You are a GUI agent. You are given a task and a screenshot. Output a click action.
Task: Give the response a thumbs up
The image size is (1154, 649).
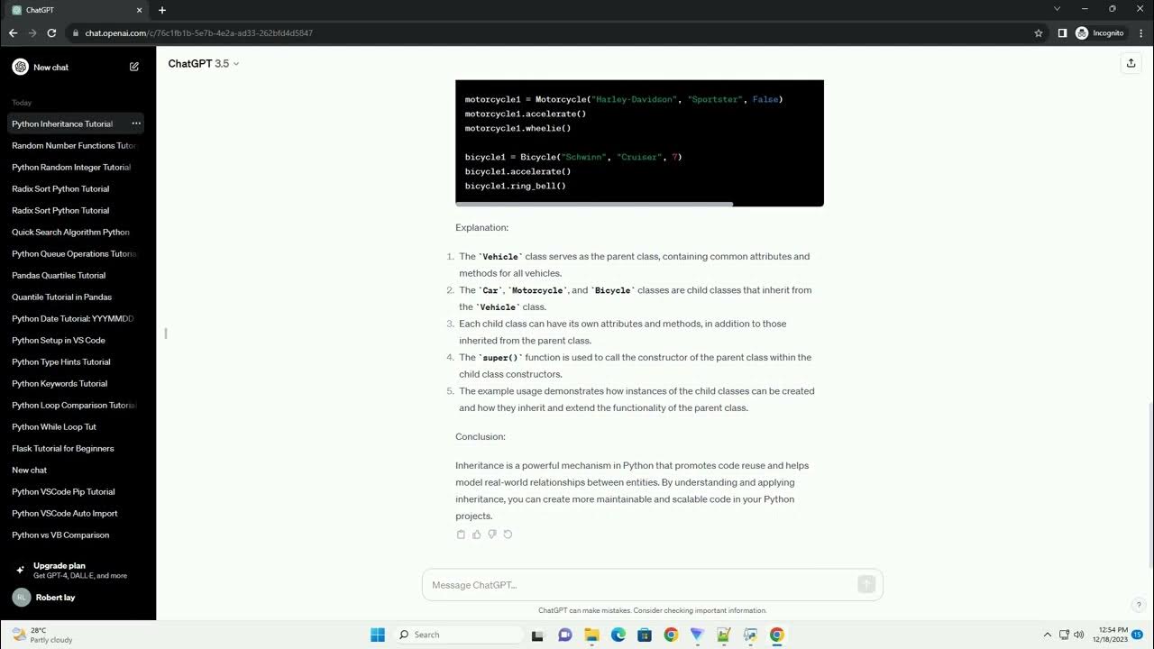click(477, 535)
